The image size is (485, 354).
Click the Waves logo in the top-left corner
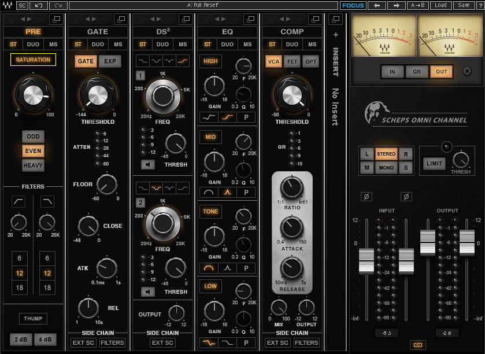coord(8,5)
